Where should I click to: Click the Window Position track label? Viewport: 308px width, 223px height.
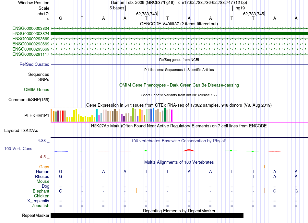34,3
